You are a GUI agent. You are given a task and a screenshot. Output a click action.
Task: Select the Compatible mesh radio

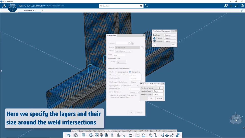click(130, 72)
